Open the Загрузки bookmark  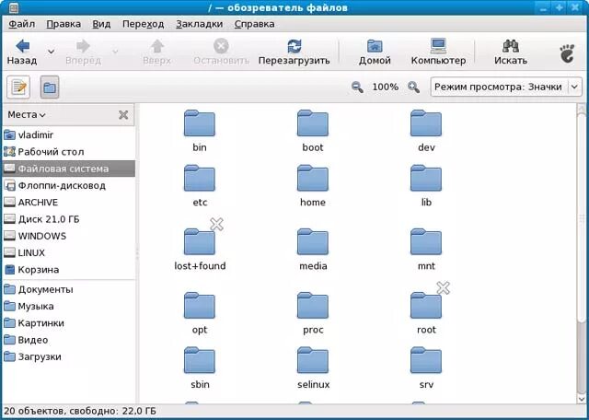coord(68,356)
